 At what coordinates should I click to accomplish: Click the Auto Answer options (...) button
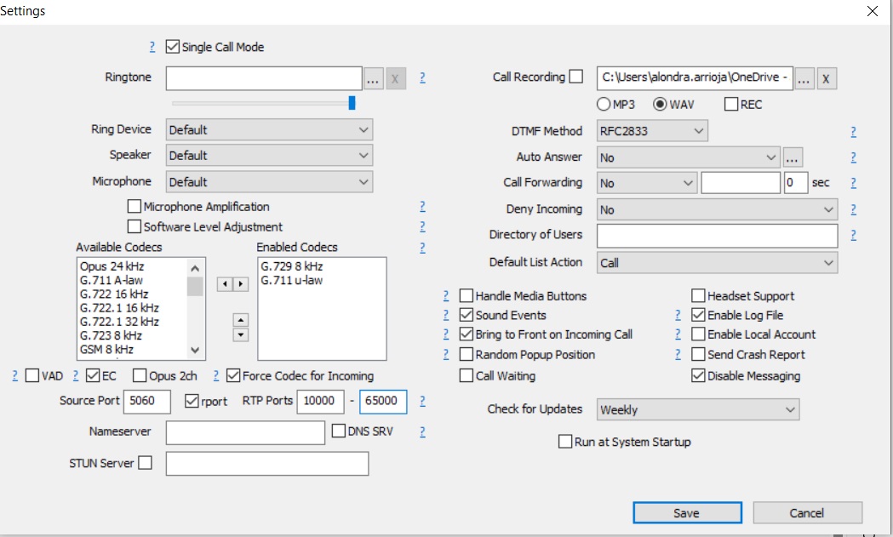(793, 157)
